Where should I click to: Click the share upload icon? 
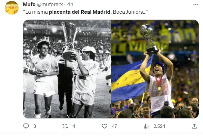tap(194, 126)
